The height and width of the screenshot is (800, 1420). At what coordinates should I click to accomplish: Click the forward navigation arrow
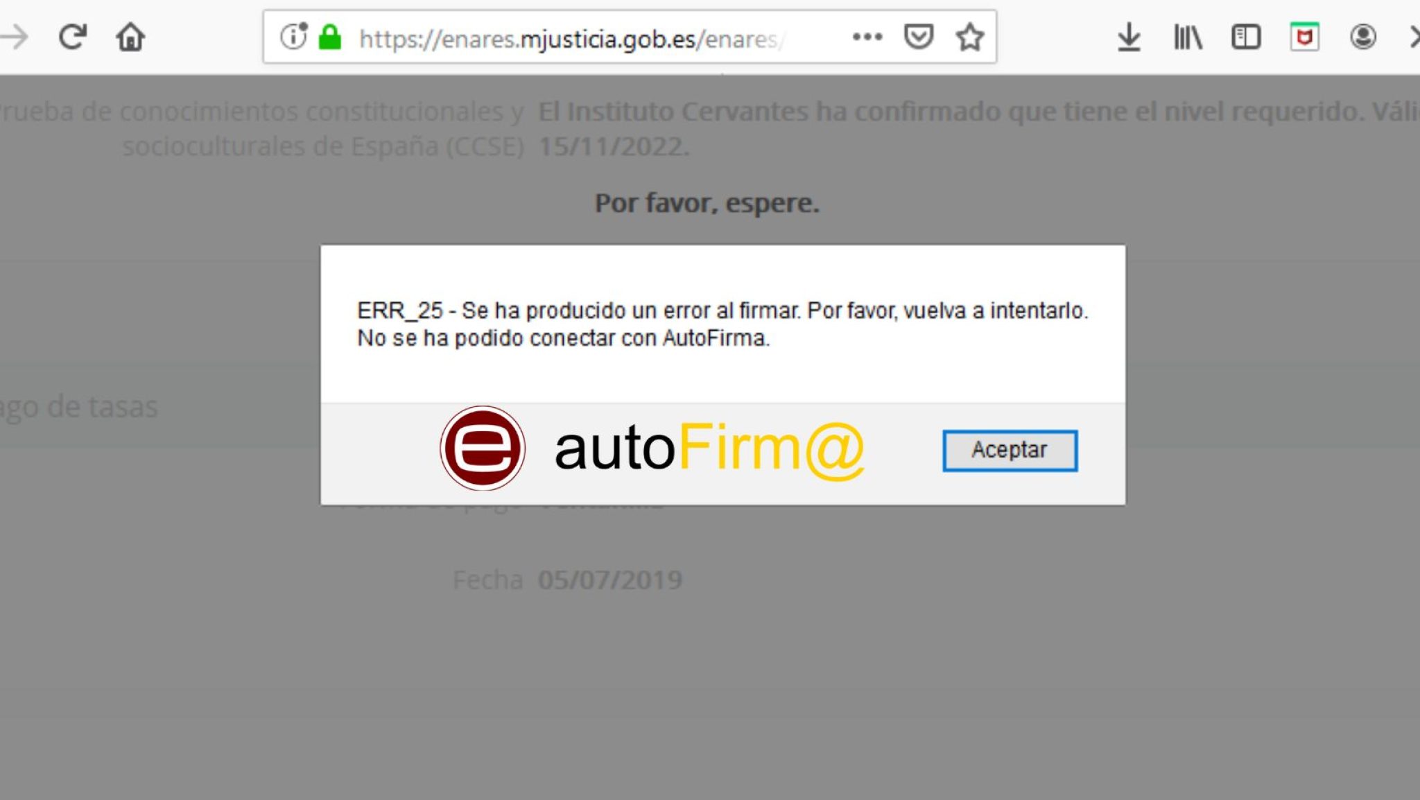coord(15,36)
